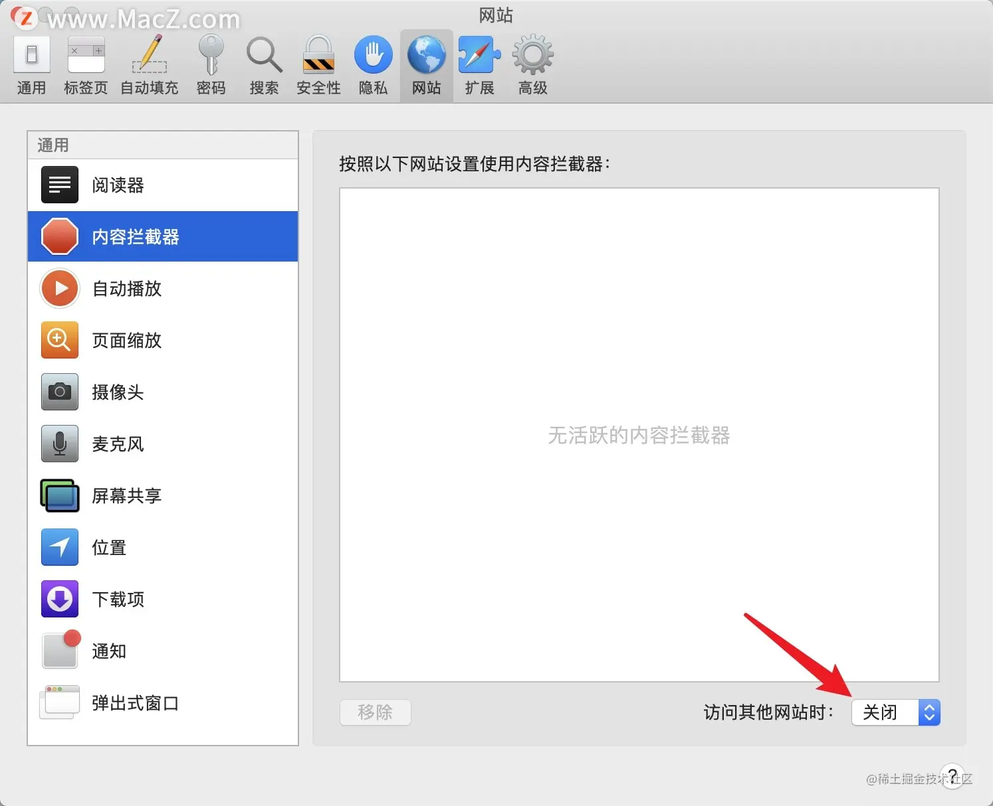Click inside the empty content blockers list

click(639, 435)
